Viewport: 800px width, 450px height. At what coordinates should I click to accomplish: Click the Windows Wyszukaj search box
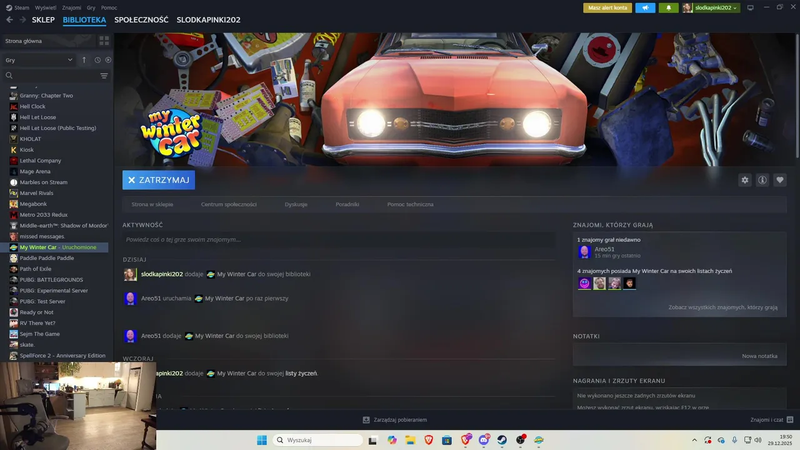click(317, 440)
